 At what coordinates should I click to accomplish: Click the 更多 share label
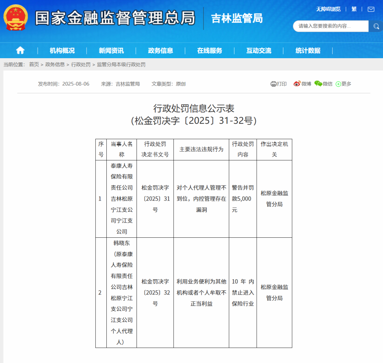pos(346,84)
